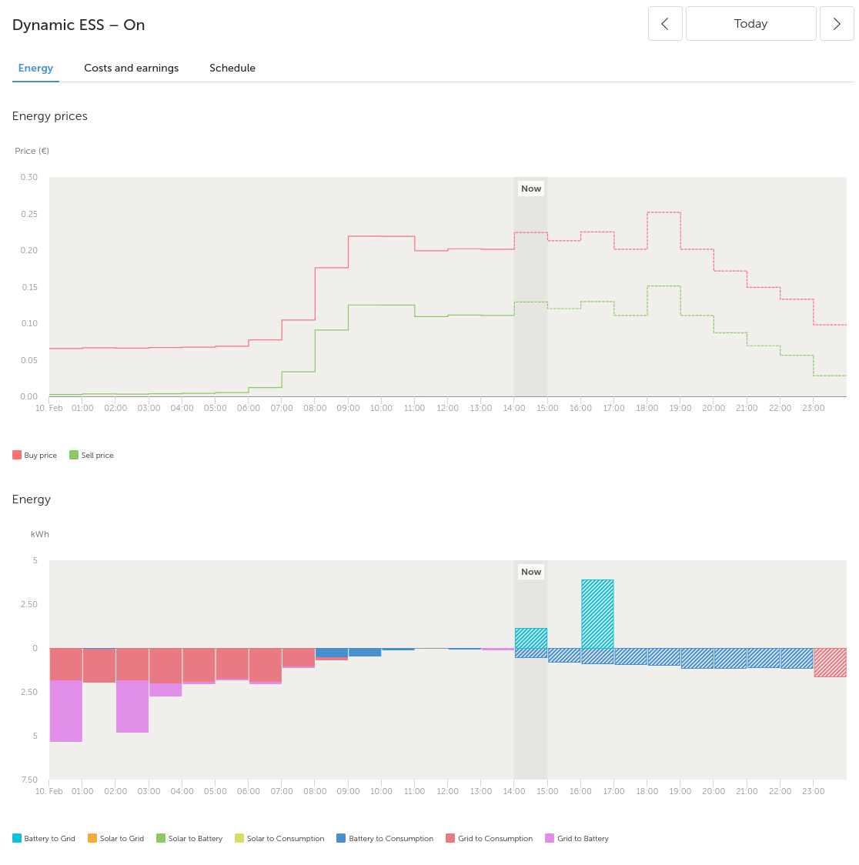The height and width of the screenshot is (865, 859).
Task: Click the Grid to Battery bar at midnight
Action: (65, 711)
